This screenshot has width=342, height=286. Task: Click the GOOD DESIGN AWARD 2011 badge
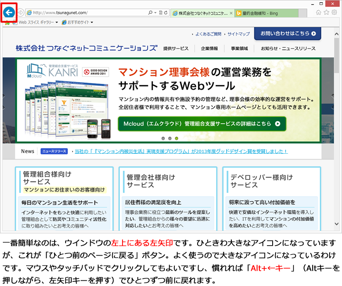pyautogui.click(x=95, y=72)
